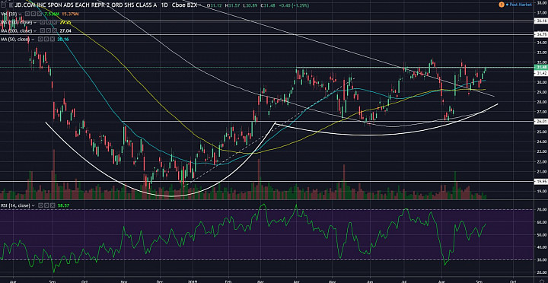This screenshot has height=283, width=548.
Task: Expand the MA (50, close) dropdown arrow
Action: tap(33, 40)
